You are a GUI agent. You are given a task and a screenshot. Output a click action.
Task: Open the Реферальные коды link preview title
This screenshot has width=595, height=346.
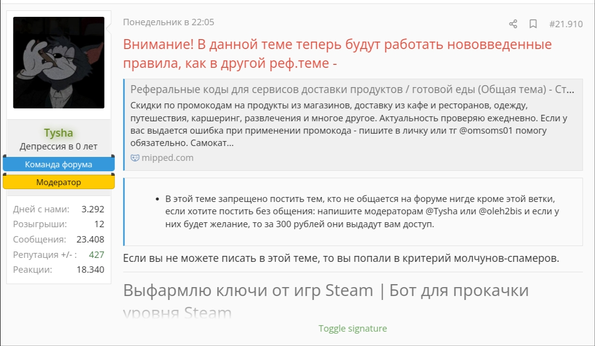[352, 90]
